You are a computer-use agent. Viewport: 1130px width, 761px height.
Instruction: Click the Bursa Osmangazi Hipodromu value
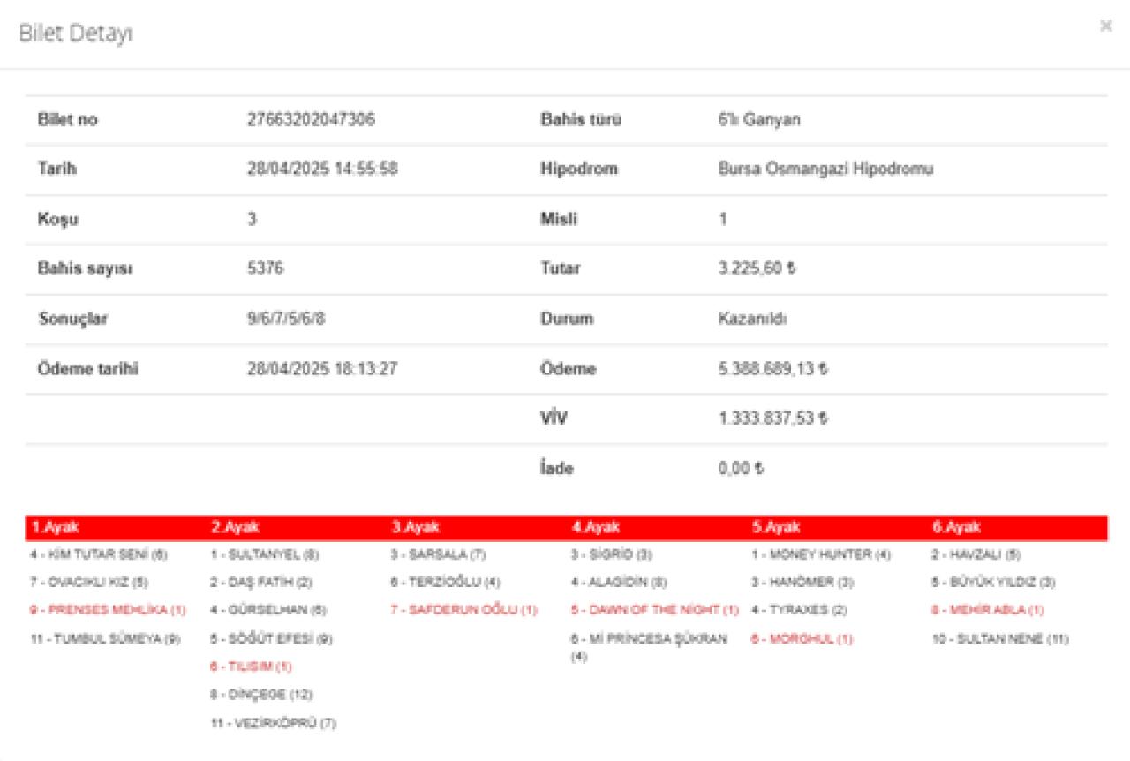[x=825, y=170]
